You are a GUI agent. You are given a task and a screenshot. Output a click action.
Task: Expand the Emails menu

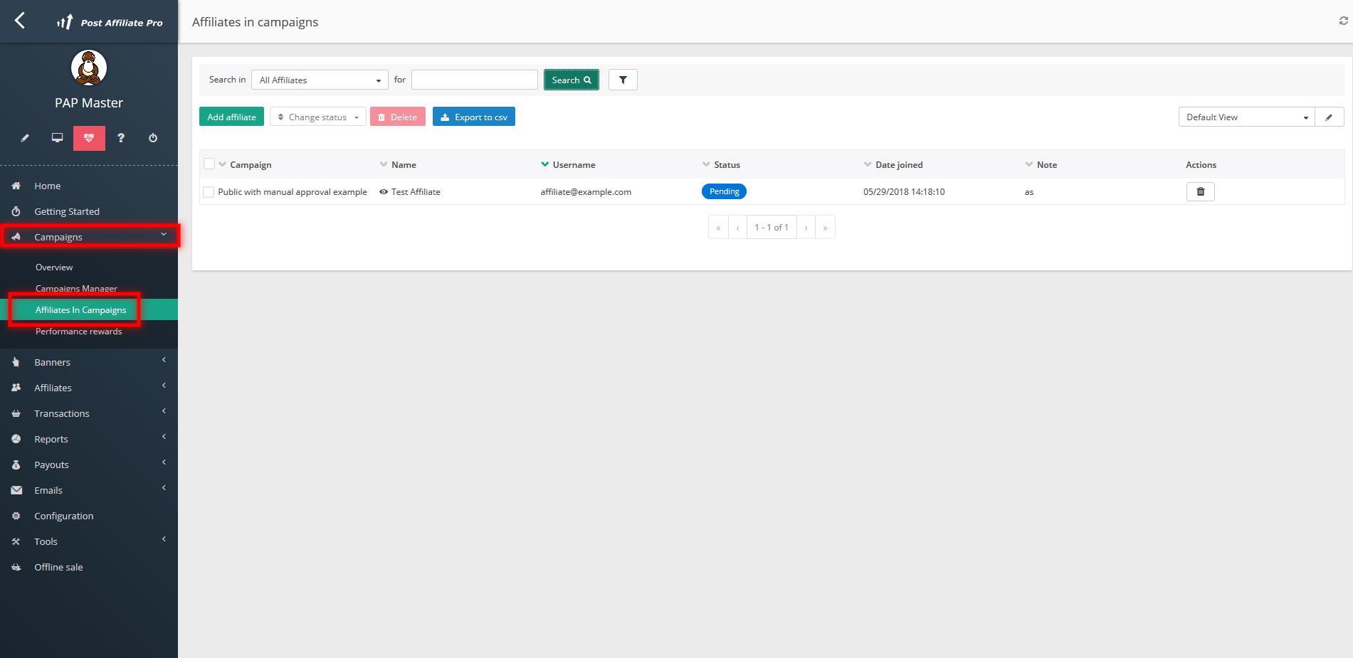(x=89, y=490)
